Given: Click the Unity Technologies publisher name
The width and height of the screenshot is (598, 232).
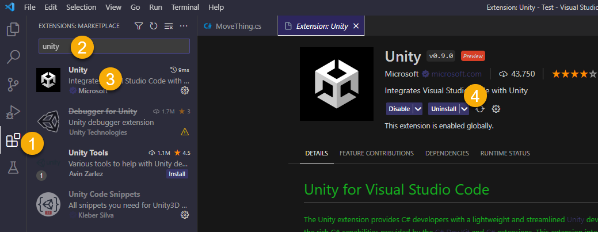Looking at the screenshot, I should click(x=98, y=132).
